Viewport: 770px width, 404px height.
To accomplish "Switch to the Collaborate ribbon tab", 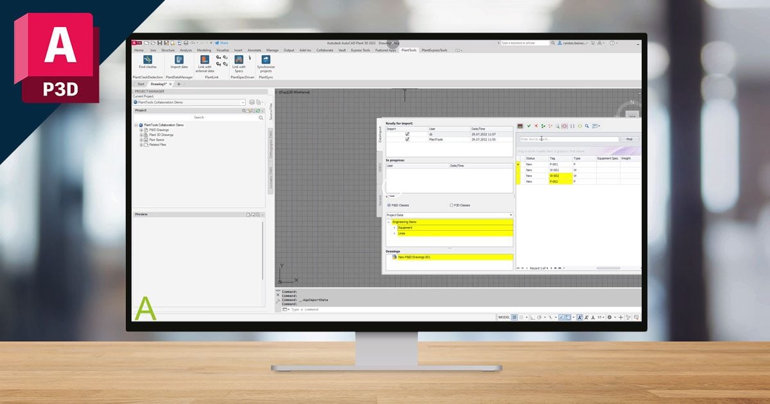I will tap(325, 50).
